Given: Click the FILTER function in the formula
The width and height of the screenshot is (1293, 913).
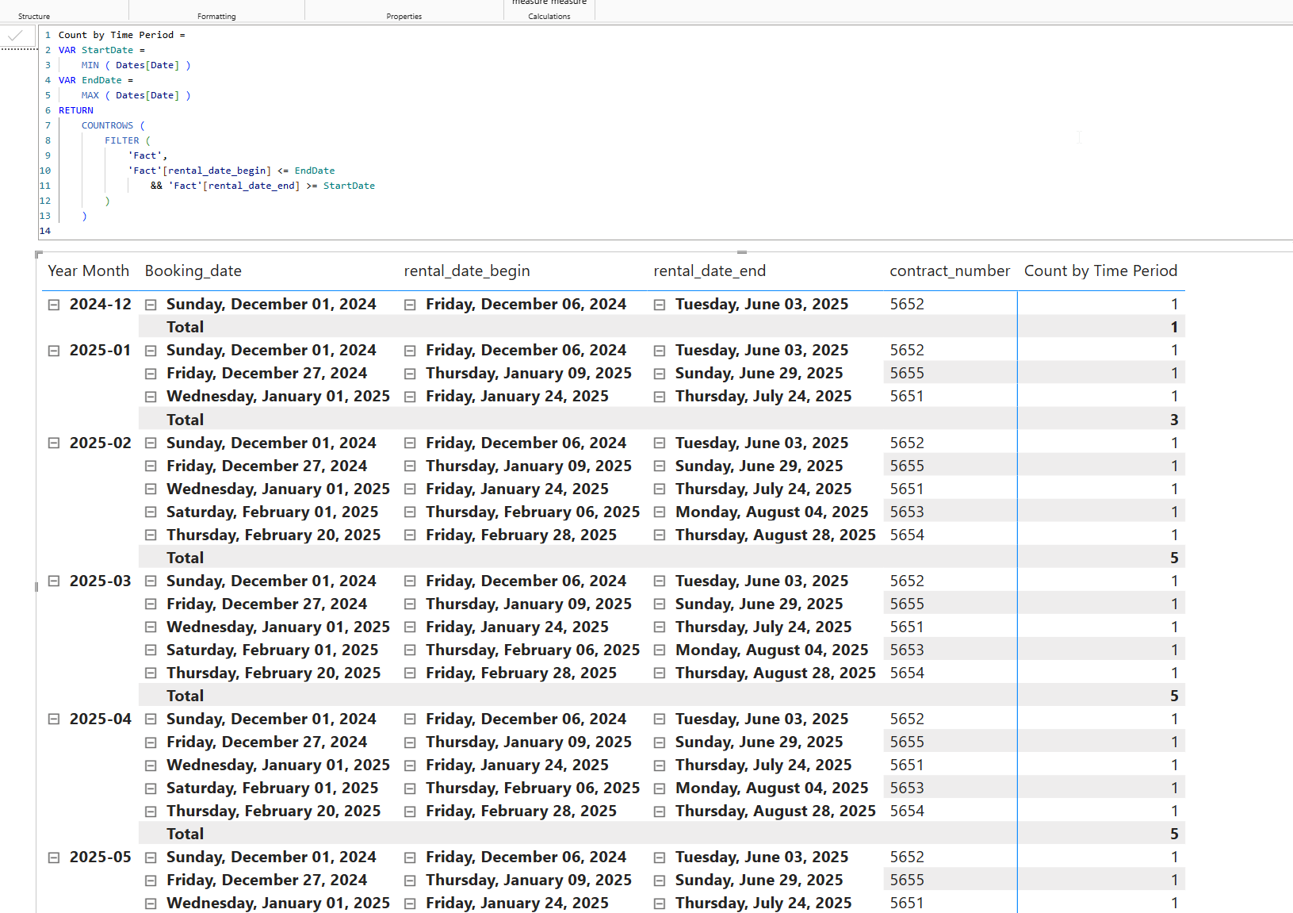Looking at the screenshot, I should (x=121, y=140).
